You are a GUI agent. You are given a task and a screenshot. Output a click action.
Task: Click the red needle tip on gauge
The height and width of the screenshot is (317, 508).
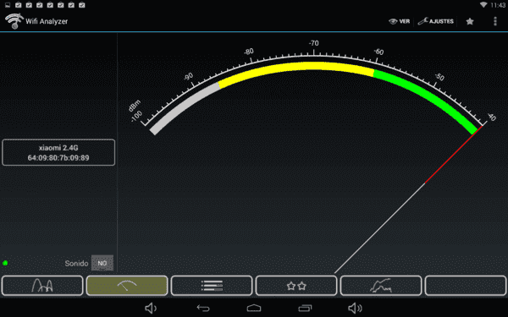(x=482, y=126)
